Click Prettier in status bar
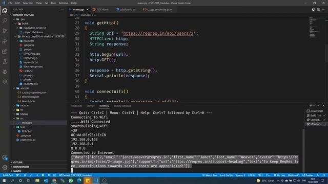Image resolution: width=328 pixels, height=184 pixels. pyautogui.click(x=307, y=175)
